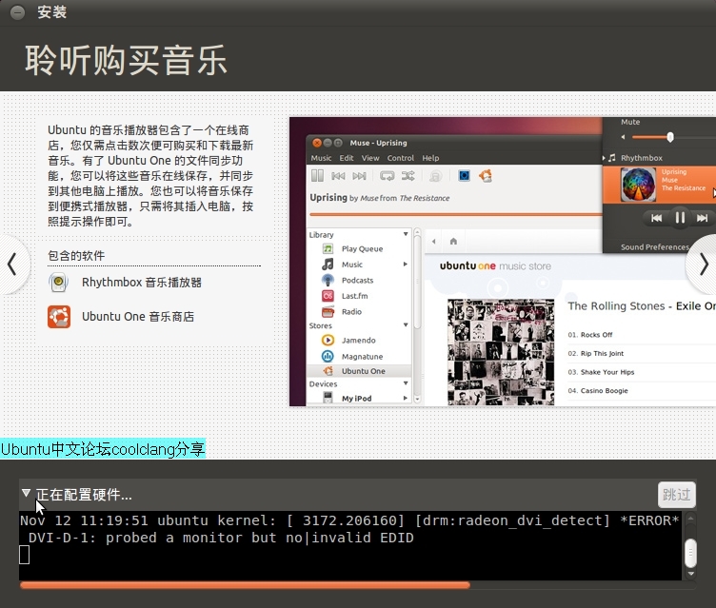Advance to the next installer slide
Screen dimensions: 716x608
[x=704, y=265]
